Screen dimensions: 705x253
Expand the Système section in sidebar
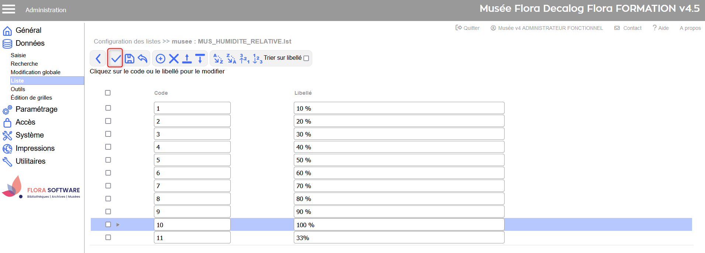pyautogui.click(x=30, y=135)
